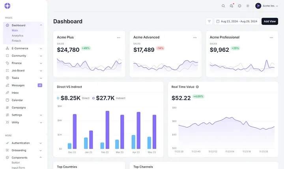284x169 pixels.
Task: Open the Acme Inc. account dropdown
Action: (267, 6)
